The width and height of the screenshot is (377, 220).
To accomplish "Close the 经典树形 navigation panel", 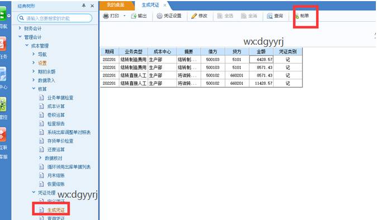I will [x=92, y=6].
